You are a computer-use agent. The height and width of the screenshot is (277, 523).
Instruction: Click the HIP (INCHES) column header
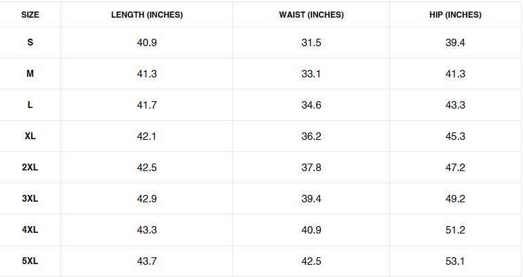[x=455, y=15]
